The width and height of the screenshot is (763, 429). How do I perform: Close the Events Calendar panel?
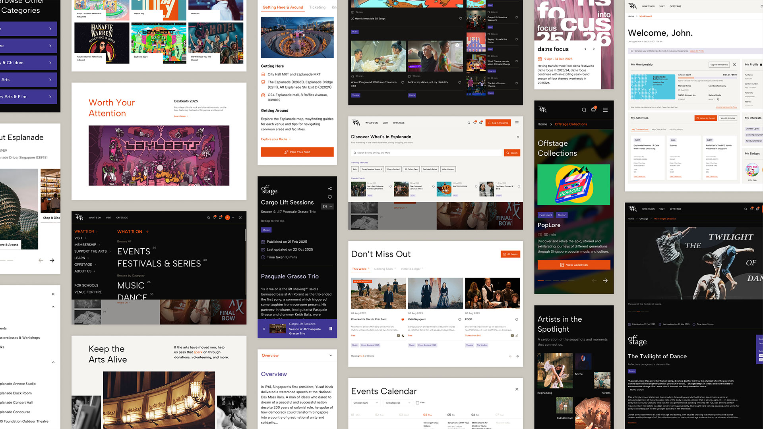(517, 389)
